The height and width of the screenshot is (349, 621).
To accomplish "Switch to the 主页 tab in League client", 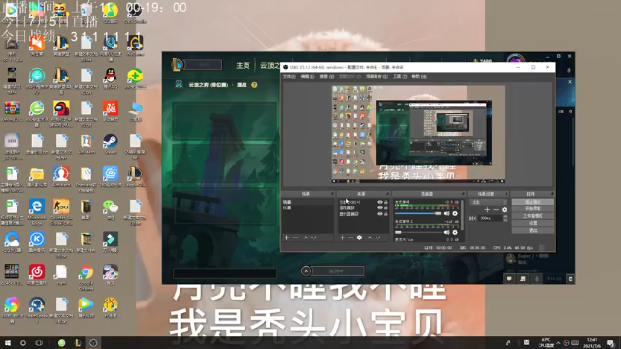I will [243, 65].
